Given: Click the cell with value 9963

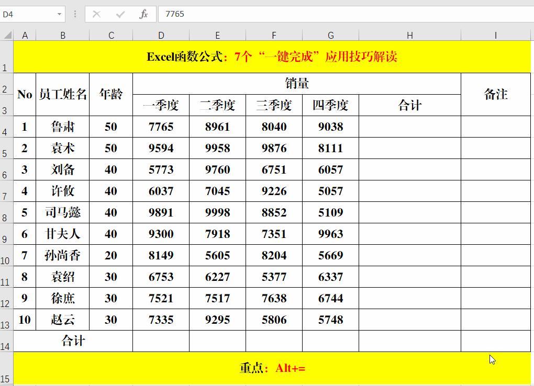Looking at the screenshot, I should [330, 234].
